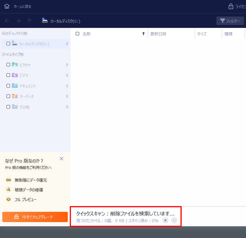Click the home icon to return home

7,6
